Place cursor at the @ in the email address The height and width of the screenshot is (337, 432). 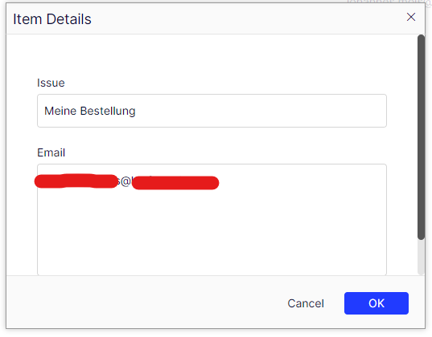(x=125, y=181)
